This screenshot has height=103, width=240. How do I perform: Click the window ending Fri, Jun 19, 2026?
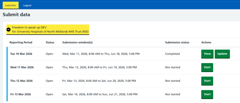100,67
